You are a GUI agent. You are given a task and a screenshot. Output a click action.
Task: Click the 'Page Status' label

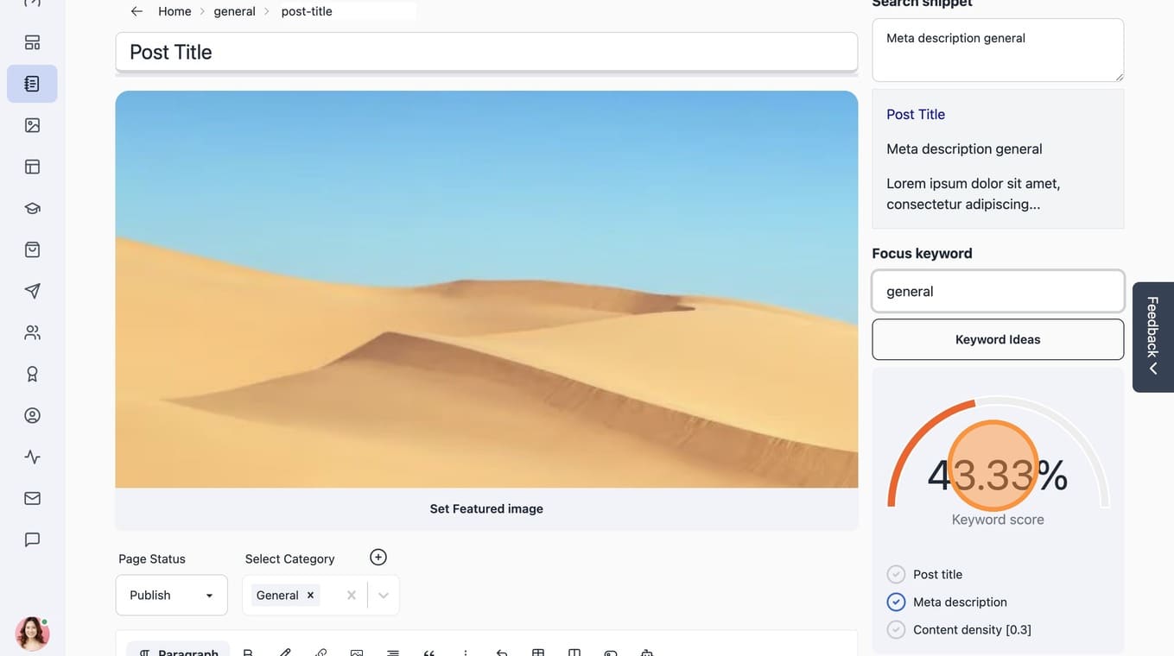point(152,558)
